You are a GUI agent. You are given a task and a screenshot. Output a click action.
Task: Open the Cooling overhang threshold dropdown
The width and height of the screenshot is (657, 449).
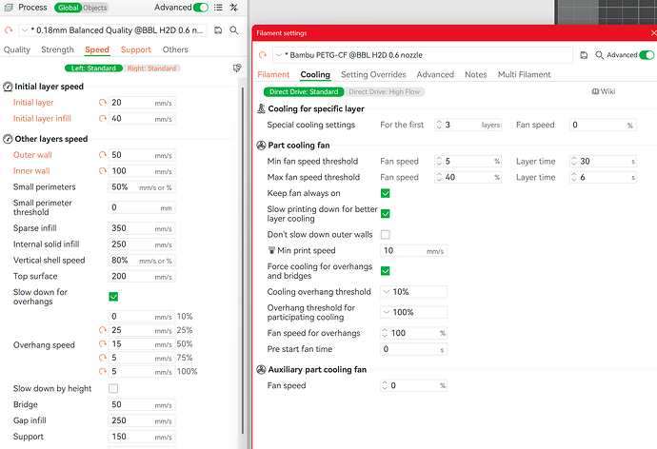pos(413,292)
